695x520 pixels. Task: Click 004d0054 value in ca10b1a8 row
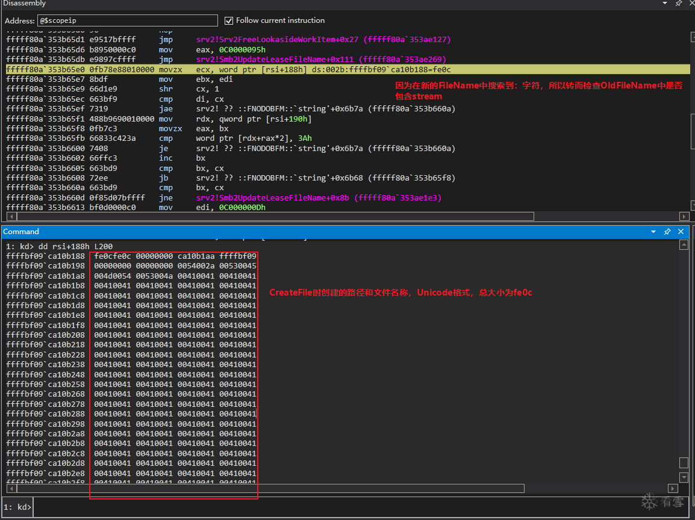coord(112,276)
